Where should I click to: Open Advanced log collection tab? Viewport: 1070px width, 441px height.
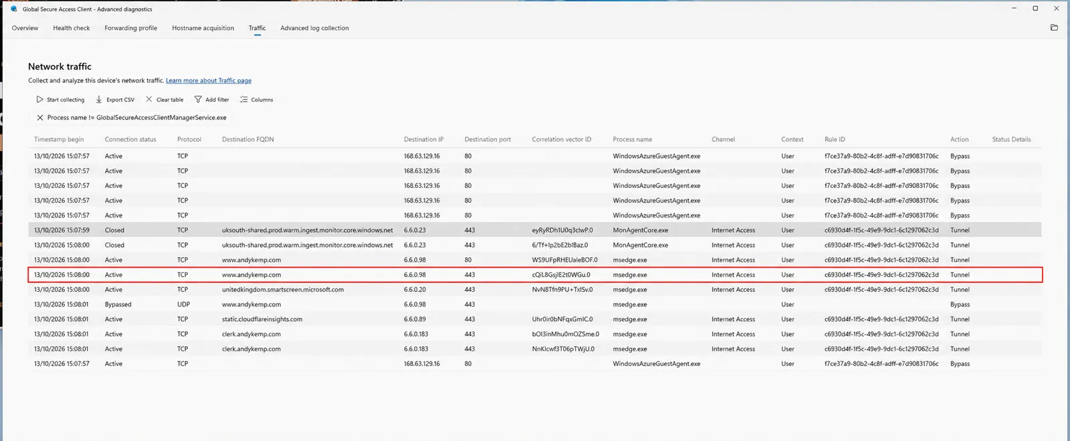[314, 28]
